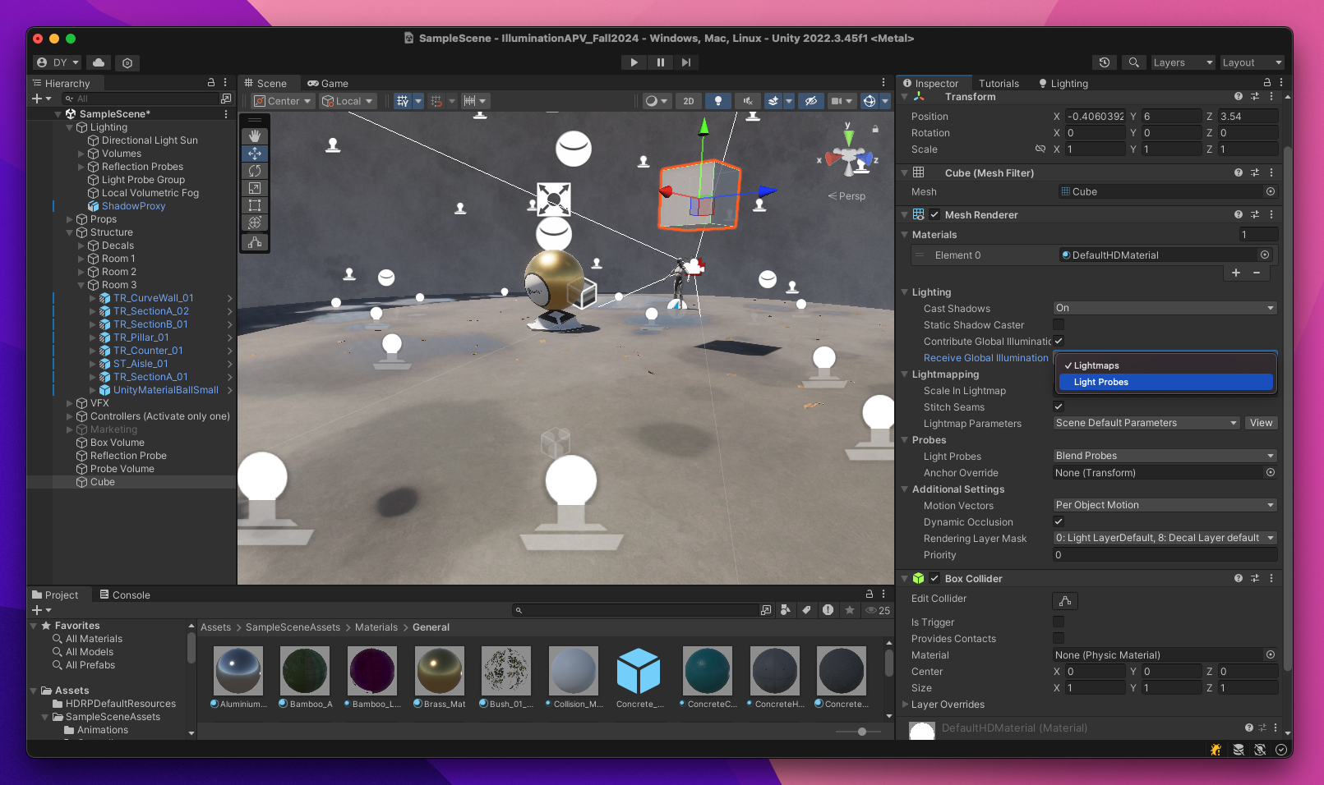Select the Hand view tool
The height and width of the screenshot is (785, 1324).
pyautogui.click(x=255, y=136)
